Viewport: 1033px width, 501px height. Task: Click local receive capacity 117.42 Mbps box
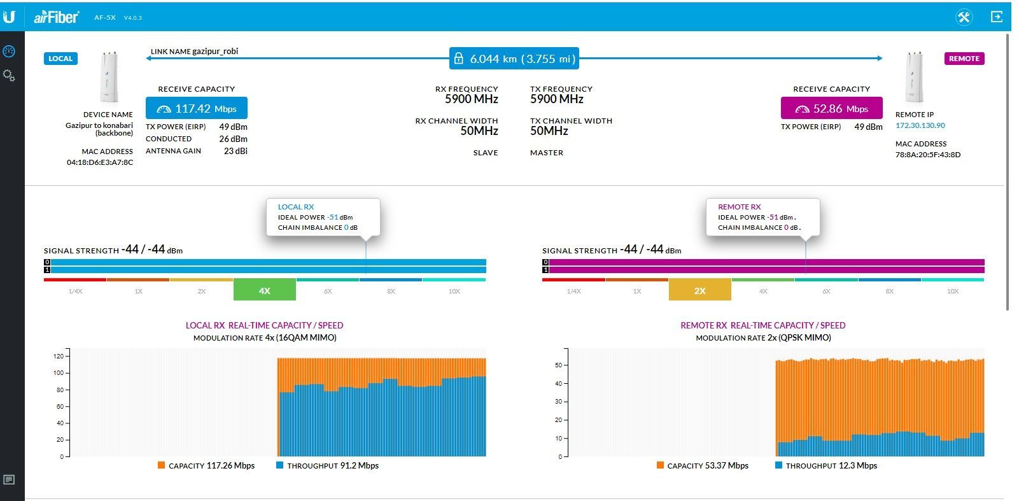196,108
